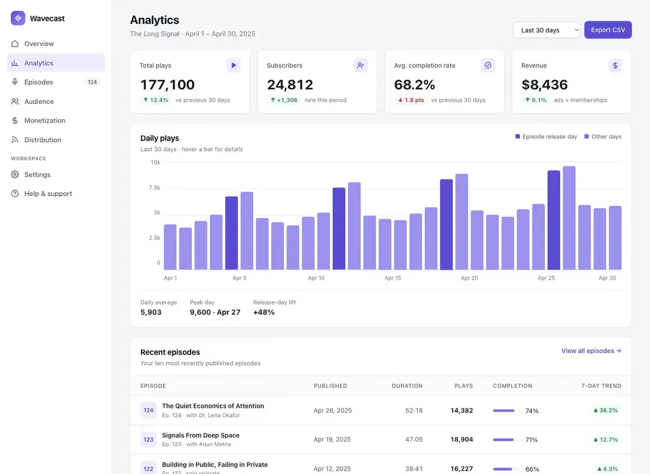This screenshot has width=650, height=474.
Task: Open the Audience page
Action: (56, 101)
